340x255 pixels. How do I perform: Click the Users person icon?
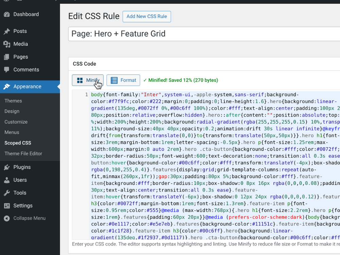pyautogui.click(x=7, y=180)
